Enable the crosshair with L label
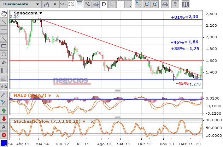 point(128,4)
